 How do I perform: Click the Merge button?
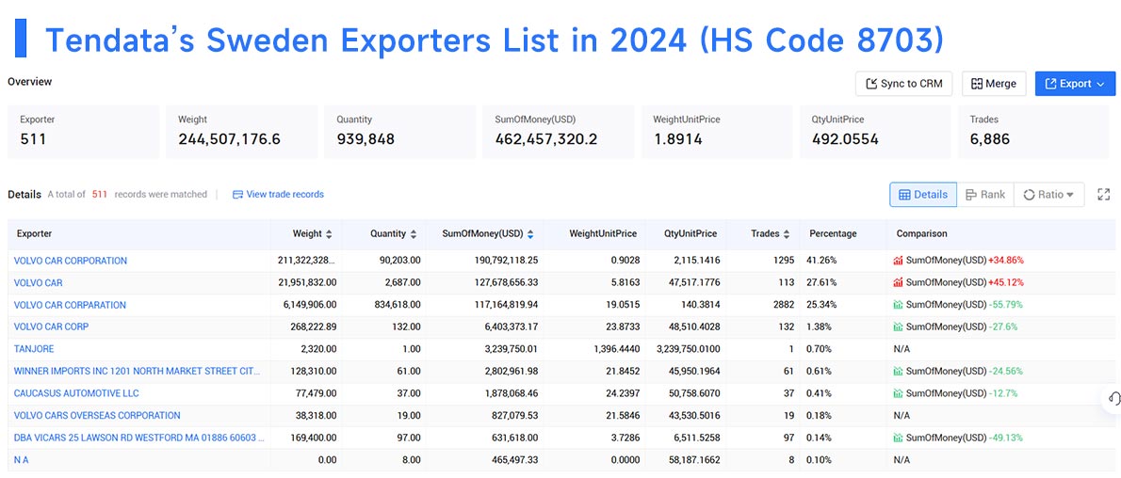click(994, 84)
